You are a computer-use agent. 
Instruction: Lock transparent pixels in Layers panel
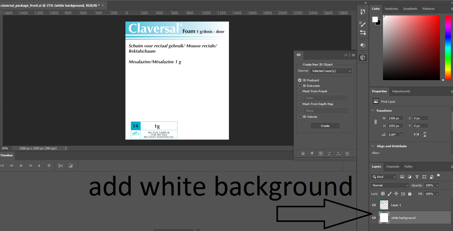[383, 194]
